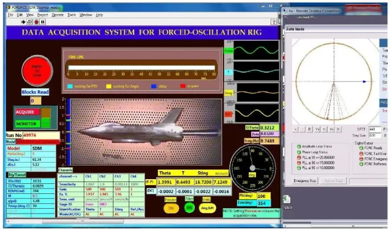This screenshot has width=390, height=230.
Task: Click the DFCT value field
Action: pyautogui.click(x=375, y=129)
